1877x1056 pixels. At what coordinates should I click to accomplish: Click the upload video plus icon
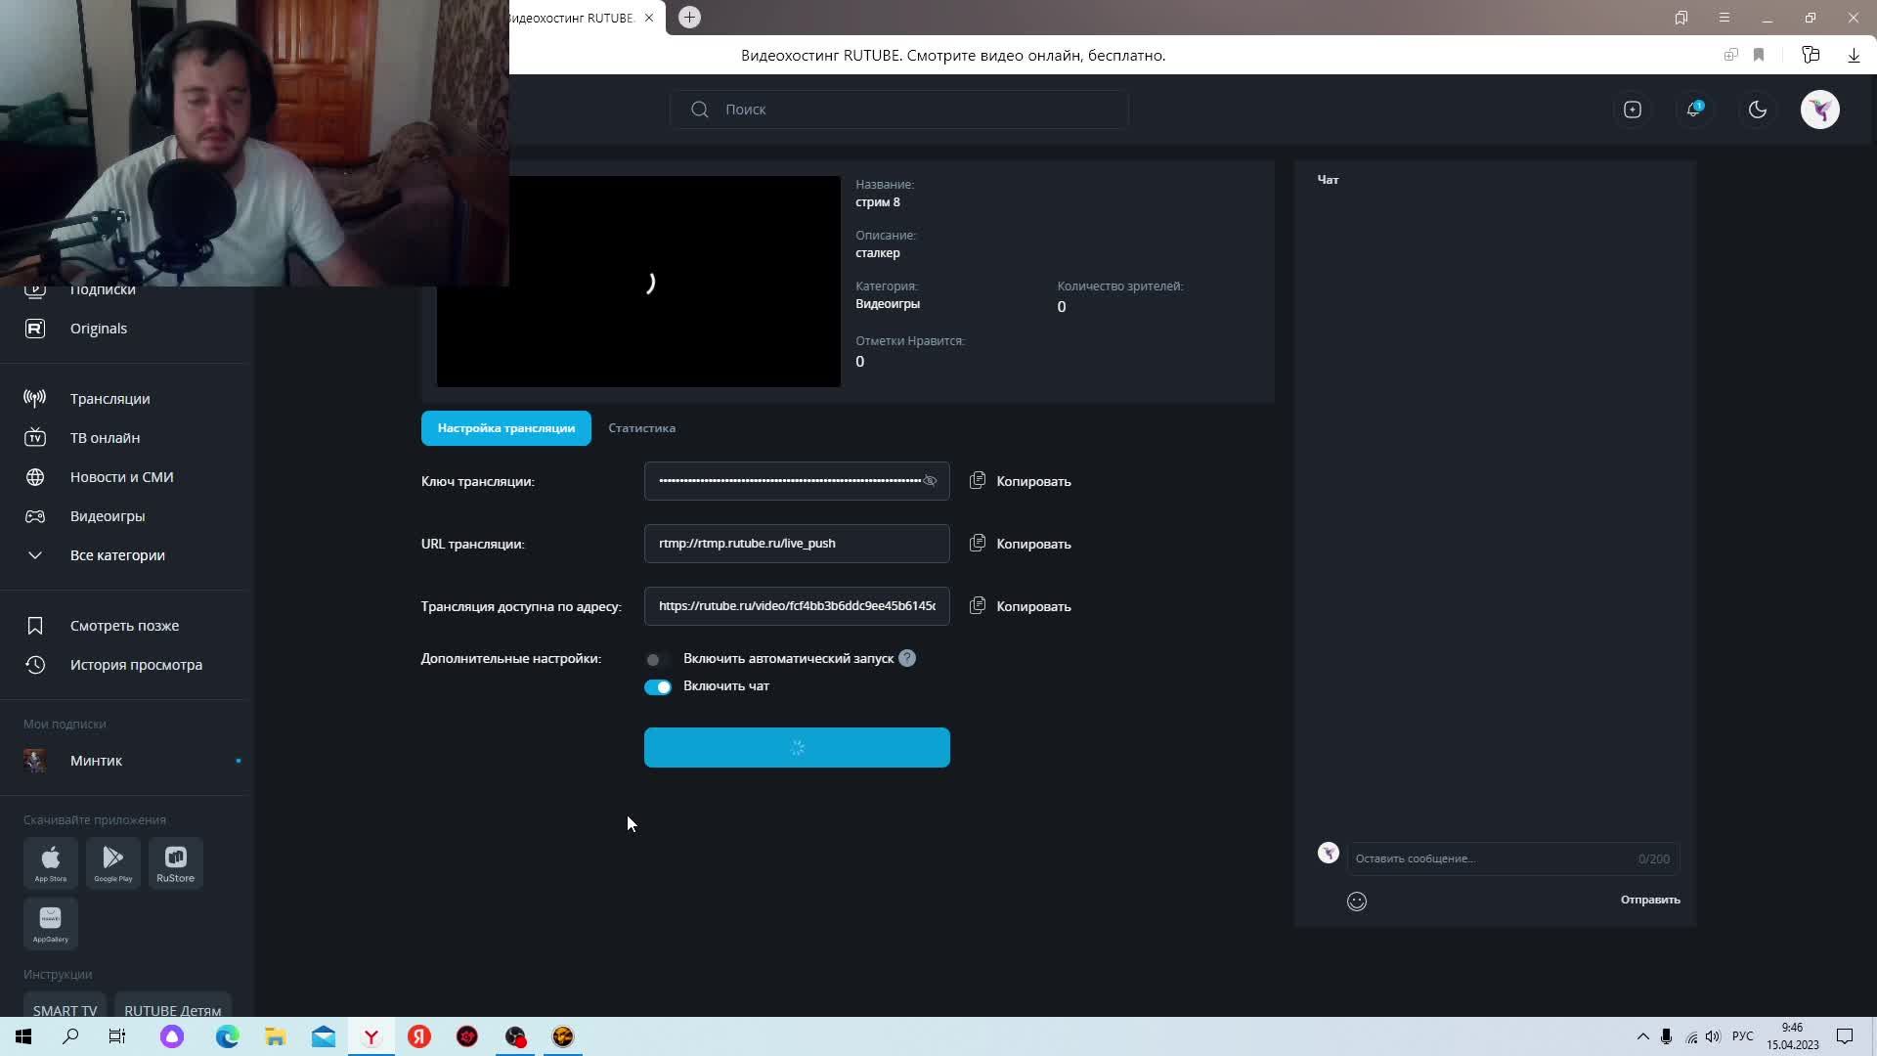tap(1632, 110)
